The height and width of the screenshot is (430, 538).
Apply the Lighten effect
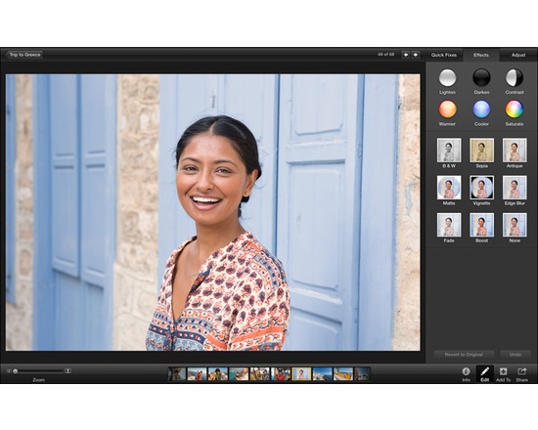[447, 77]
